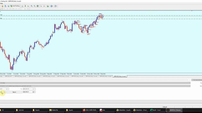Switch chart to bar chart type
The width and height of the screenshot is (202, 113).
coord(22,6)
